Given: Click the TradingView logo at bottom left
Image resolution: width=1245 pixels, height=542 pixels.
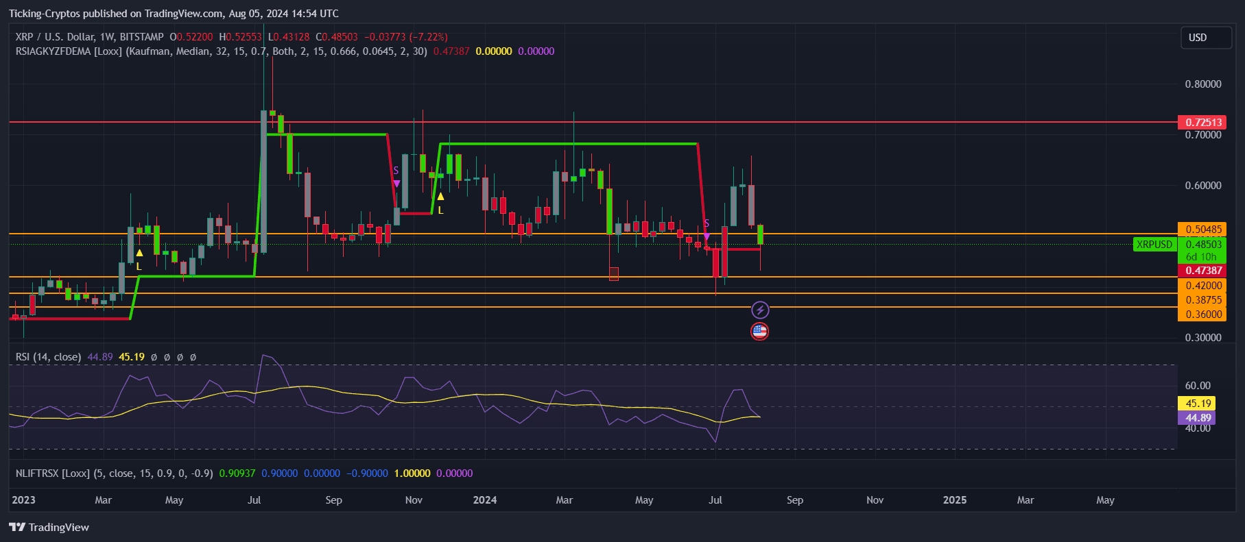Looking at the screenshot, I should (49, 527).
